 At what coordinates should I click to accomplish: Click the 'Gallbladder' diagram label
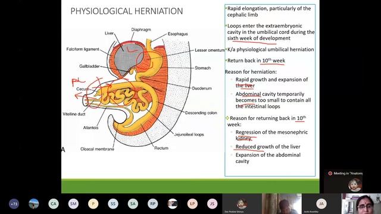click(x=89, y=66)
